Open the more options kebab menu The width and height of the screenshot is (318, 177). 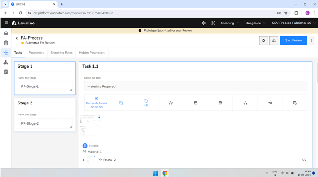click(312, 40)
